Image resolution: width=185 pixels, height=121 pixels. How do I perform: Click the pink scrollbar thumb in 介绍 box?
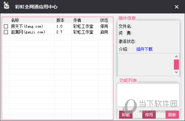pos(176,65)
